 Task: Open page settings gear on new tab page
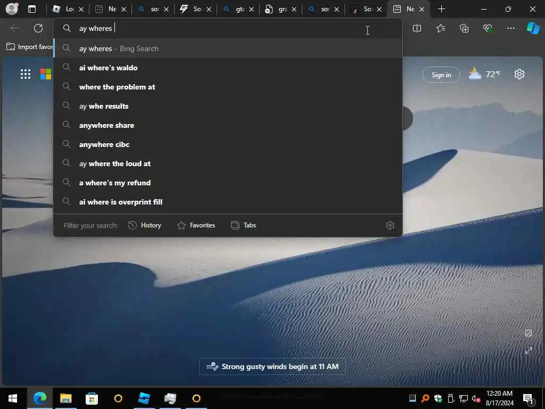[519, 74]
